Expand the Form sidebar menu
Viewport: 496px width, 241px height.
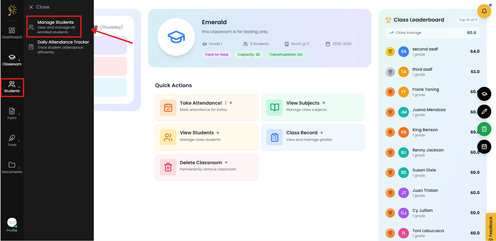click(x=12, y=114)
